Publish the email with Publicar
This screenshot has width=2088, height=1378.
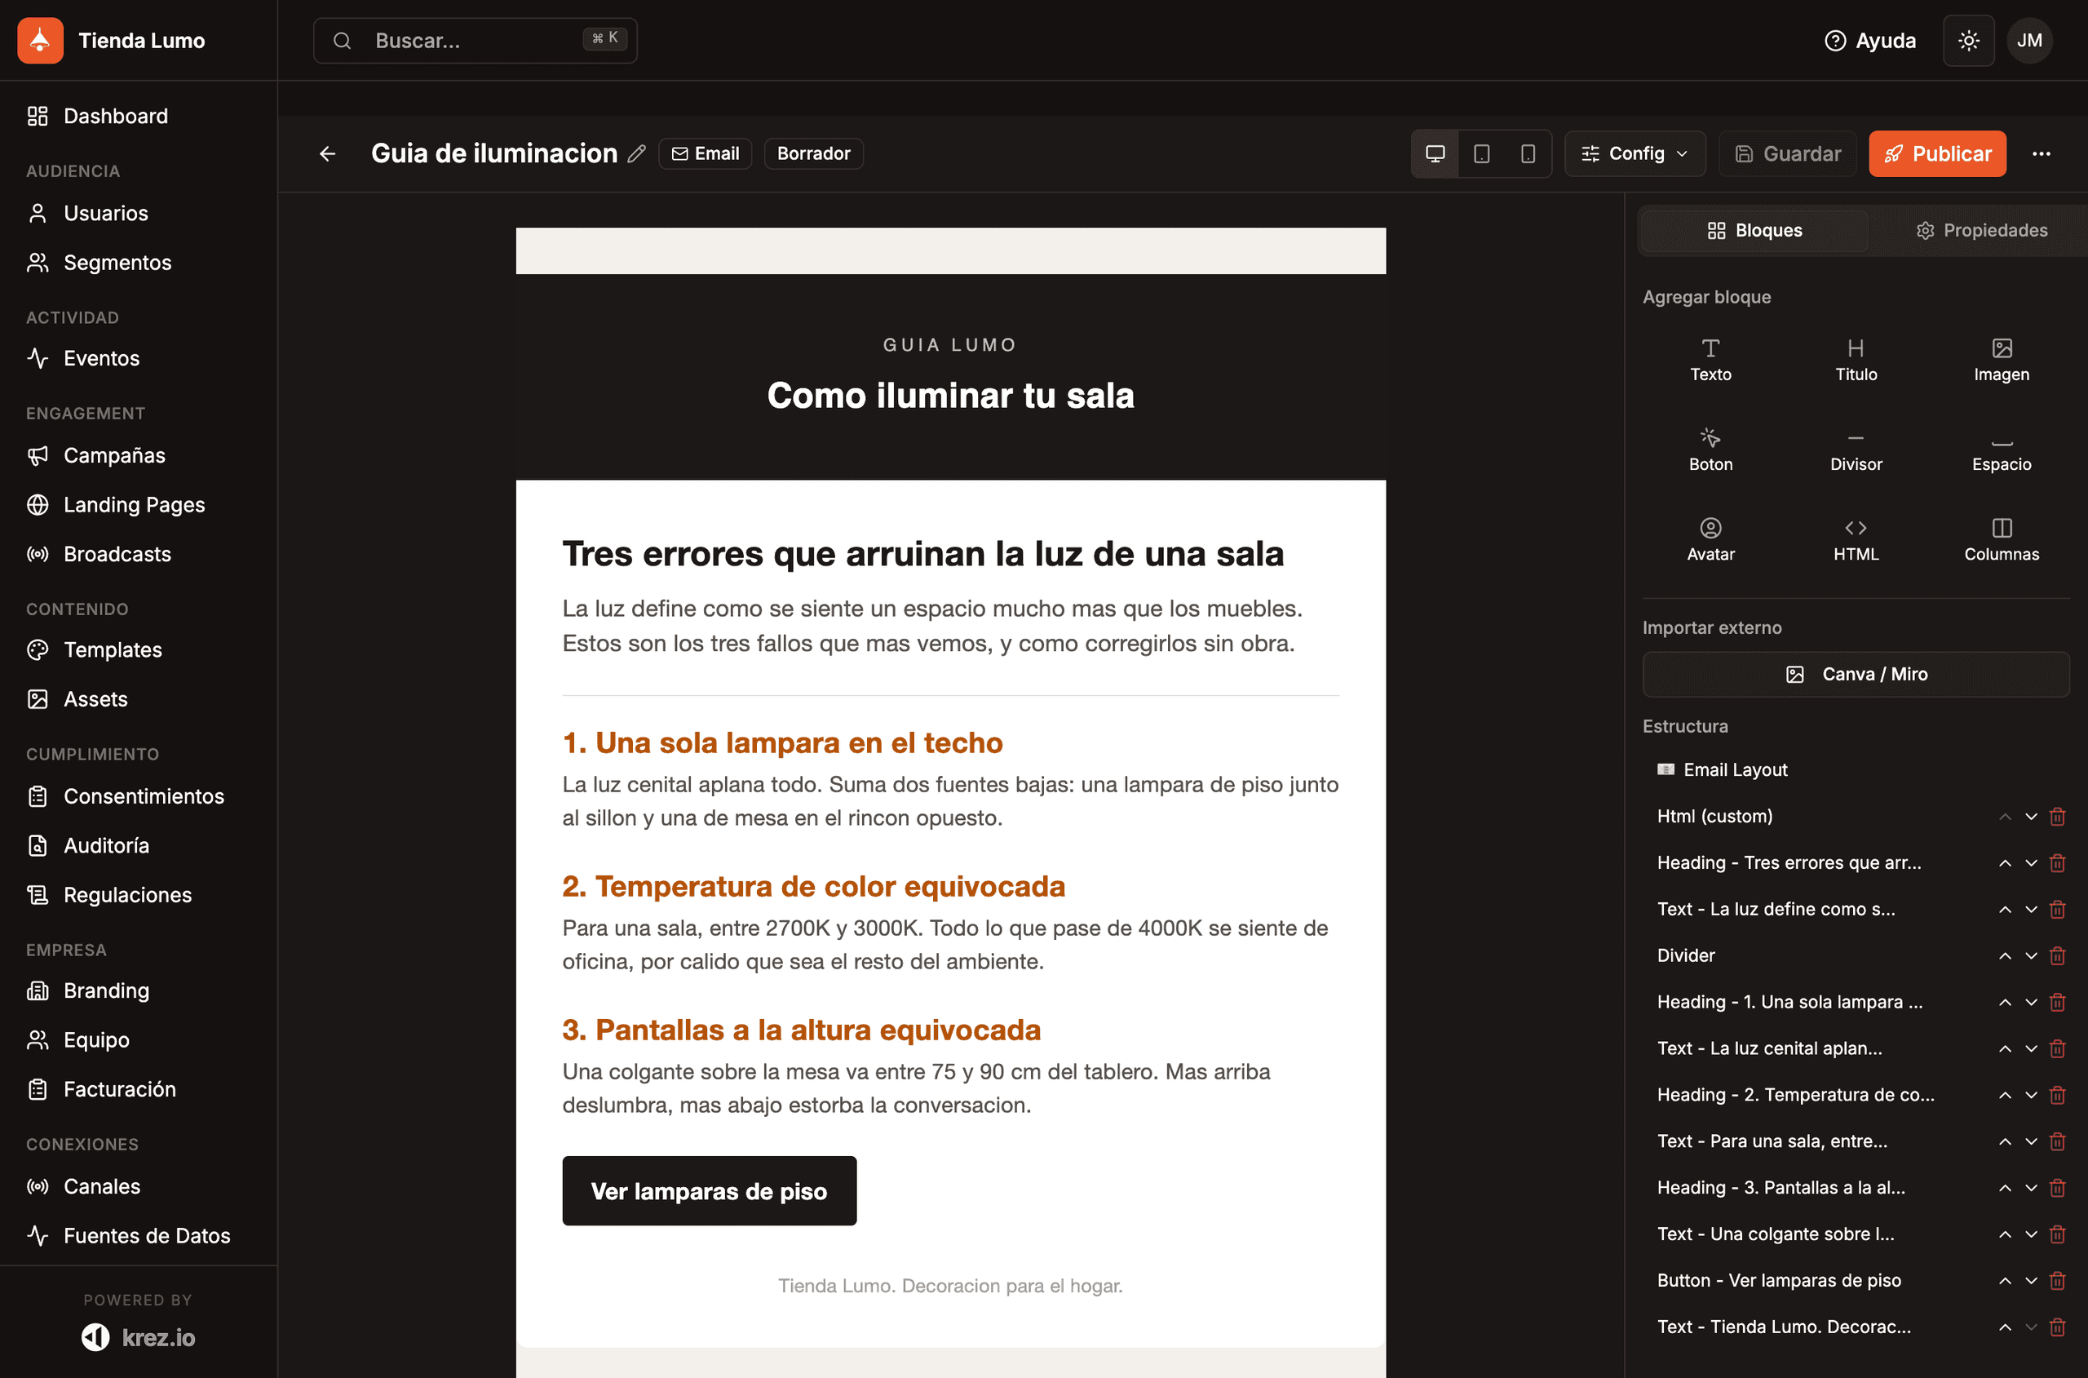(1937, 154)
